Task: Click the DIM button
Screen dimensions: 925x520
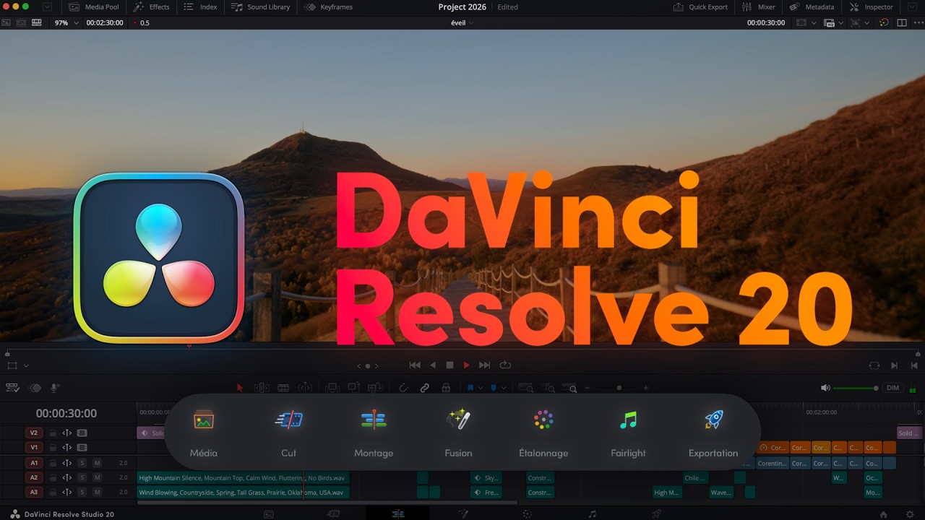Action: (893, 388)
